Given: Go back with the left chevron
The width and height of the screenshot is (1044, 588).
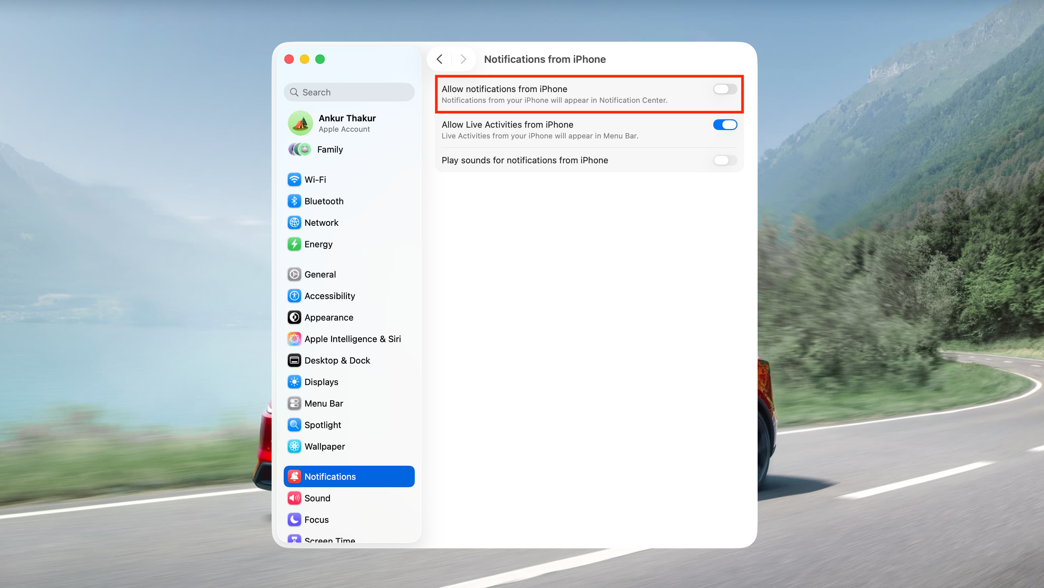Looking at the screenshot, I should coord(440,59).
